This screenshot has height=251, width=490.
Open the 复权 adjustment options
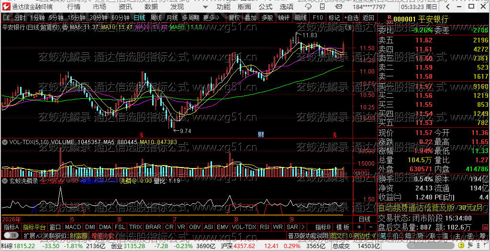pyautogui.click(x=234, y=18)
